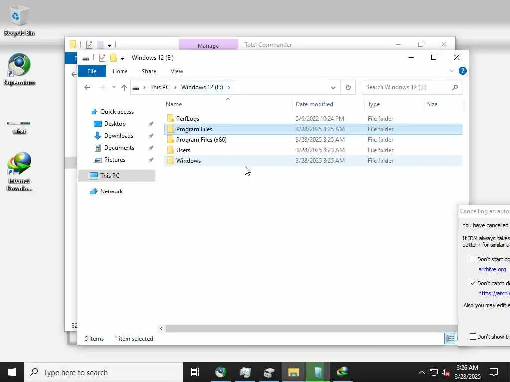The image size is (510, 382).
Task: Switch to the View ribbon tab
Action: point(177,71)
